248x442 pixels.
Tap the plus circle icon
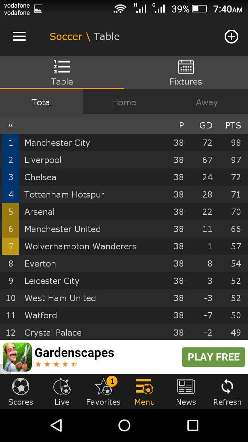231,37
